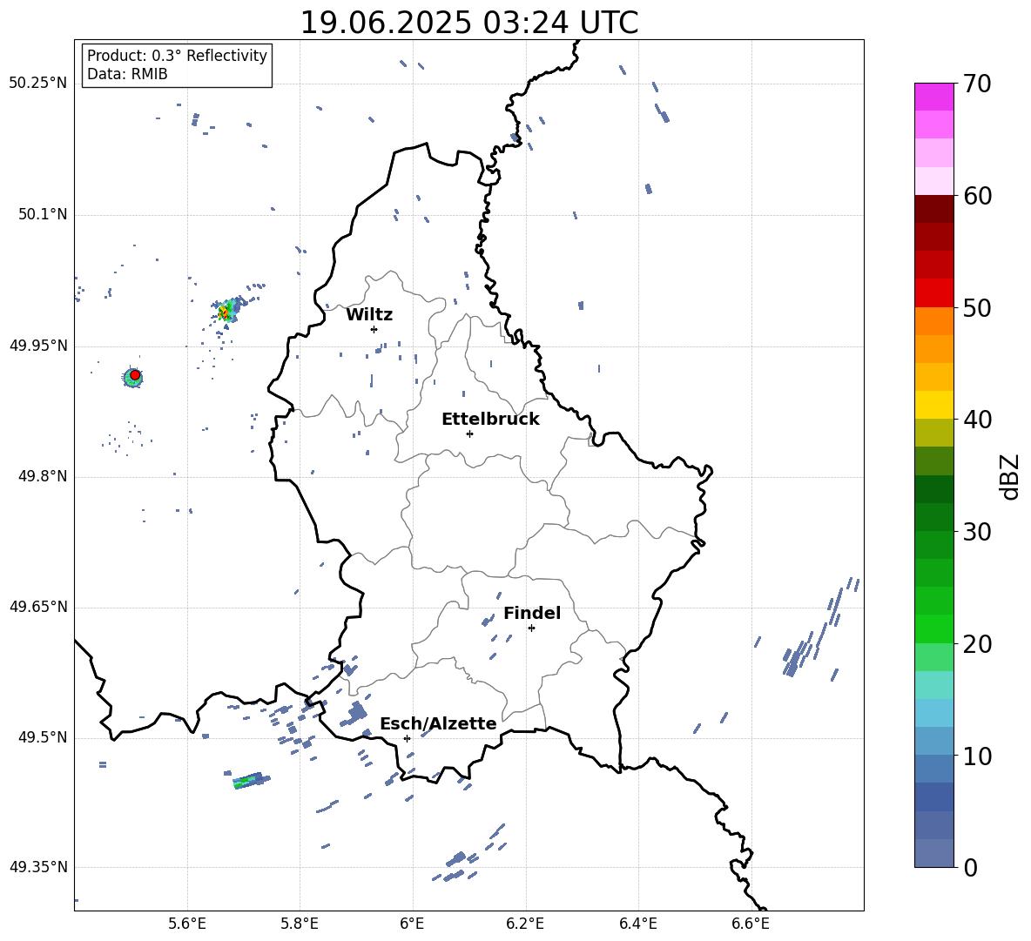Click the 70 value on the colorbar

point(976,84)
